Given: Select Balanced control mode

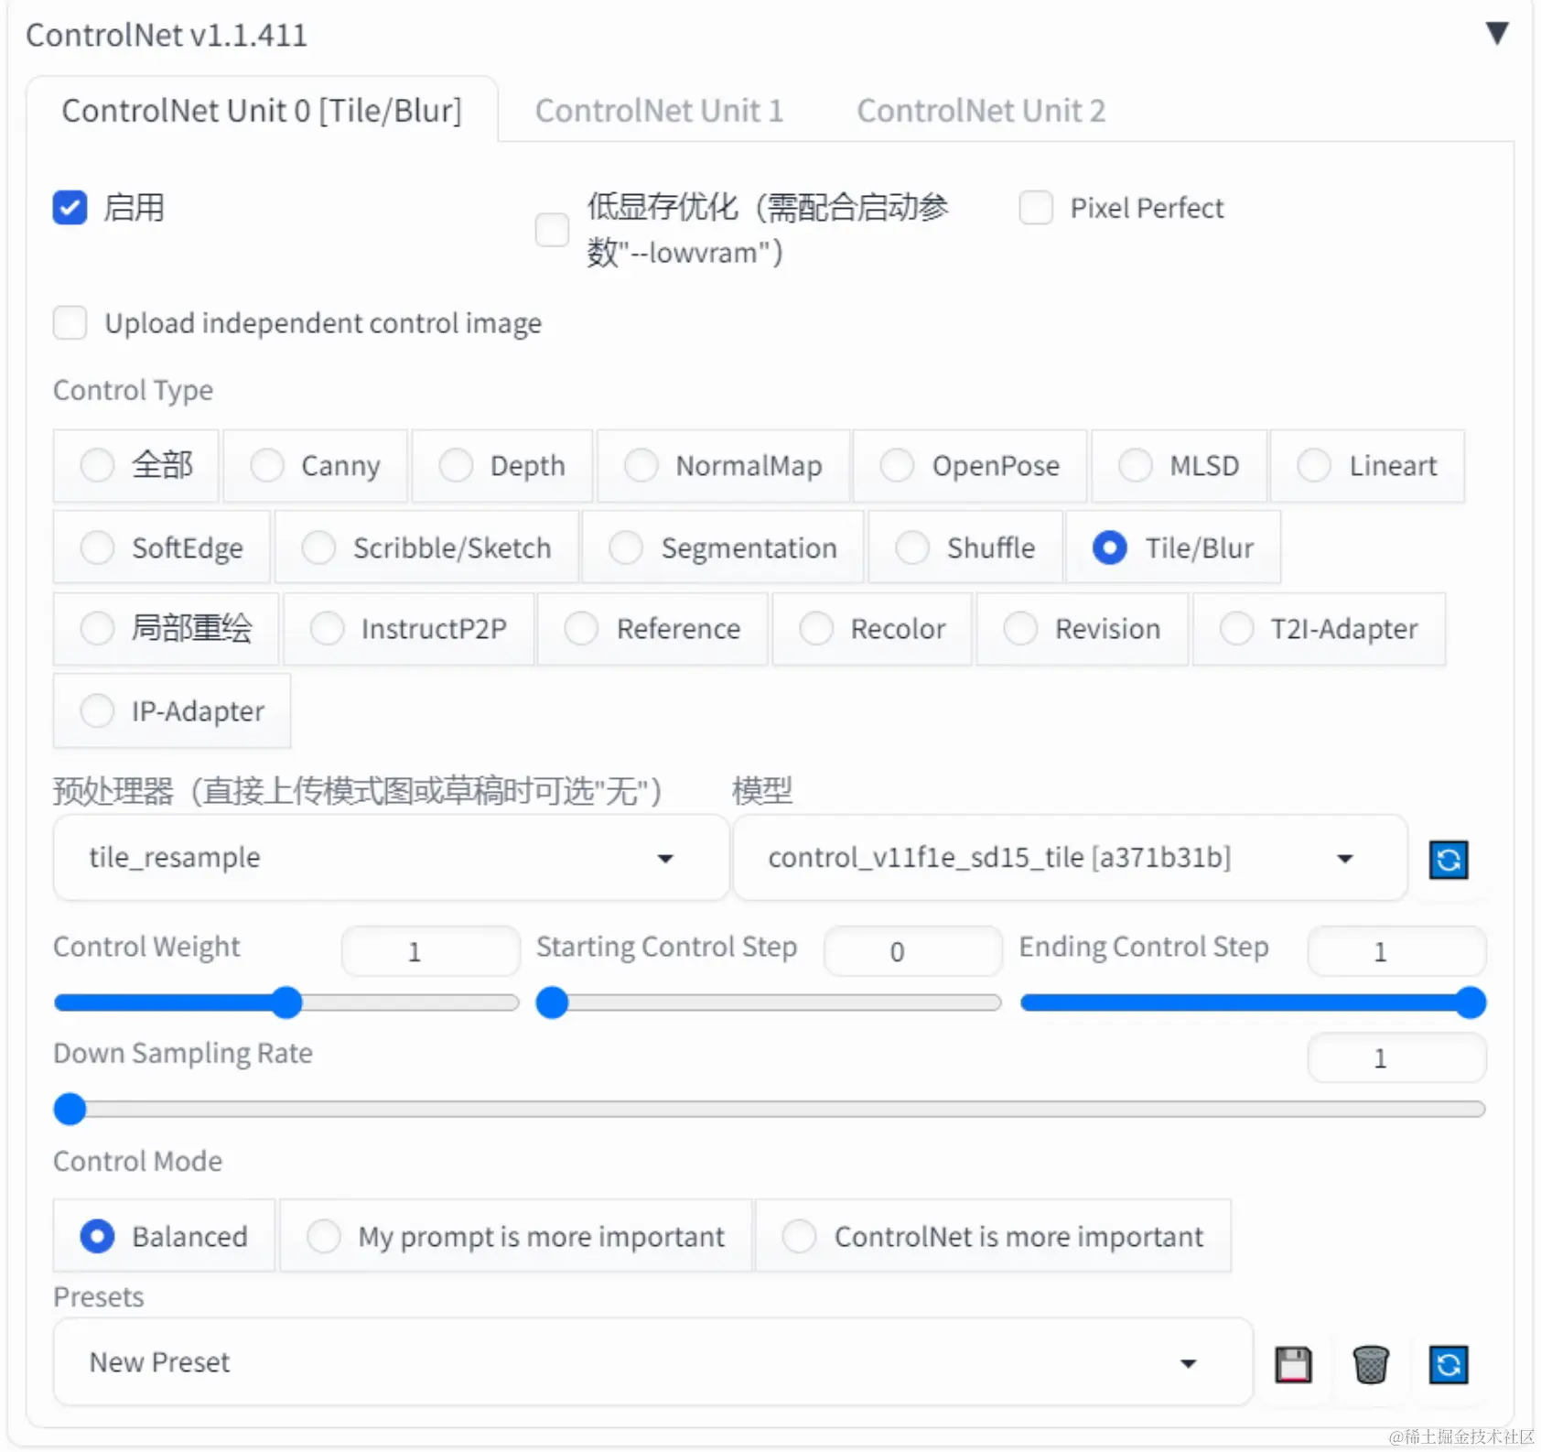Looking at the screenshot, I should click(164, 1237).
